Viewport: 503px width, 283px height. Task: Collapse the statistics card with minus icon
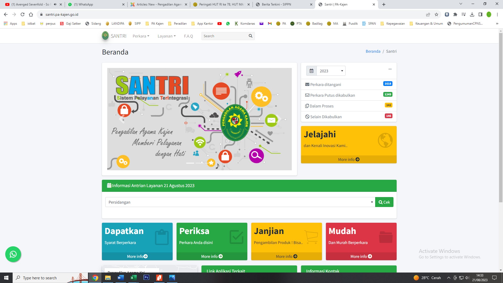(x=390, y=69)
